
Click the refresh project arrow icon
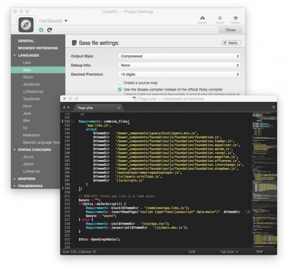click(50, 30)
